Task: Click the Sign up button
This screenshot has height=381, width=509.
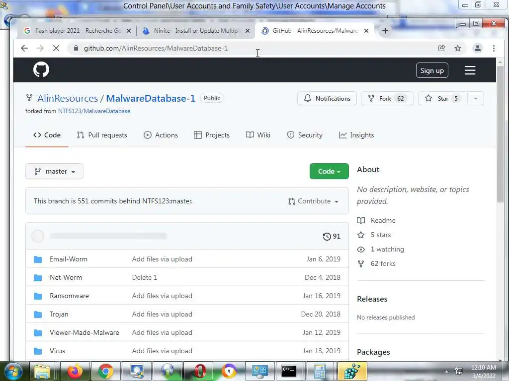Action: 432,70
